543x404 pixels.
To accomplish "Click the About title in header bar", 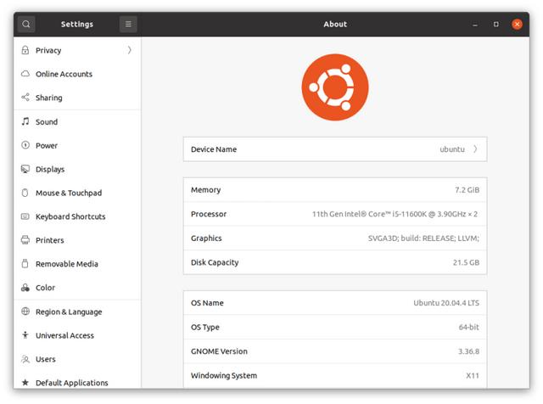I will [x=335, y=25].
